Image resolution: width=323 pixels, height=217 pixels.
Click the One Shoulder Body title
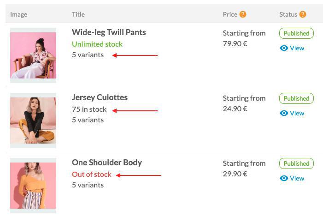click(x=107, y=163)
